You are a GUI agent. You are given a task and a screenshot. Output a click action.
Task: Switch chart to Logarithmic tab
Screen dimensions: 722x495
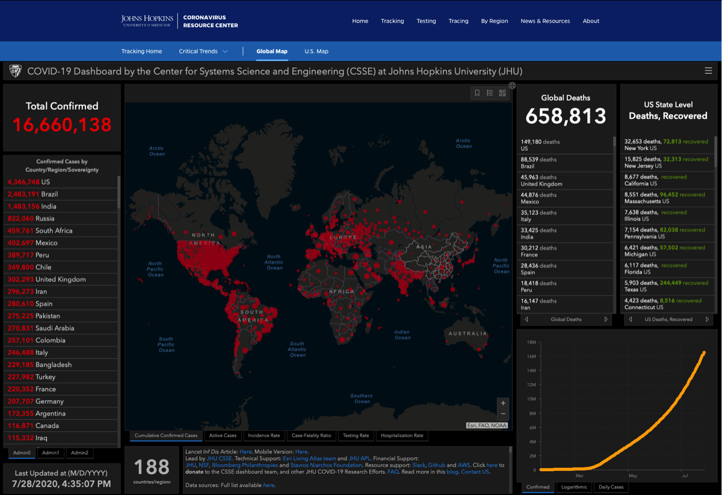[x=573, y=487]
